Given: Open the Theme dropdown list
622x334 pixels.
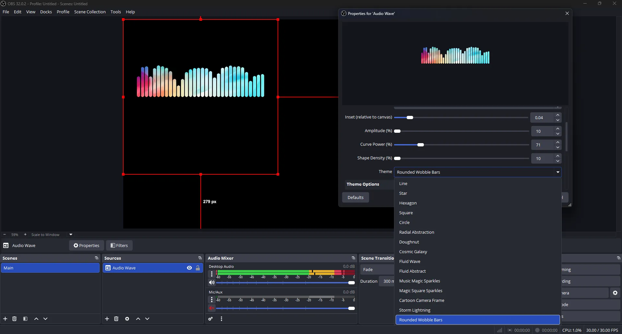Looking at the screenshot, I should (557, 172).
